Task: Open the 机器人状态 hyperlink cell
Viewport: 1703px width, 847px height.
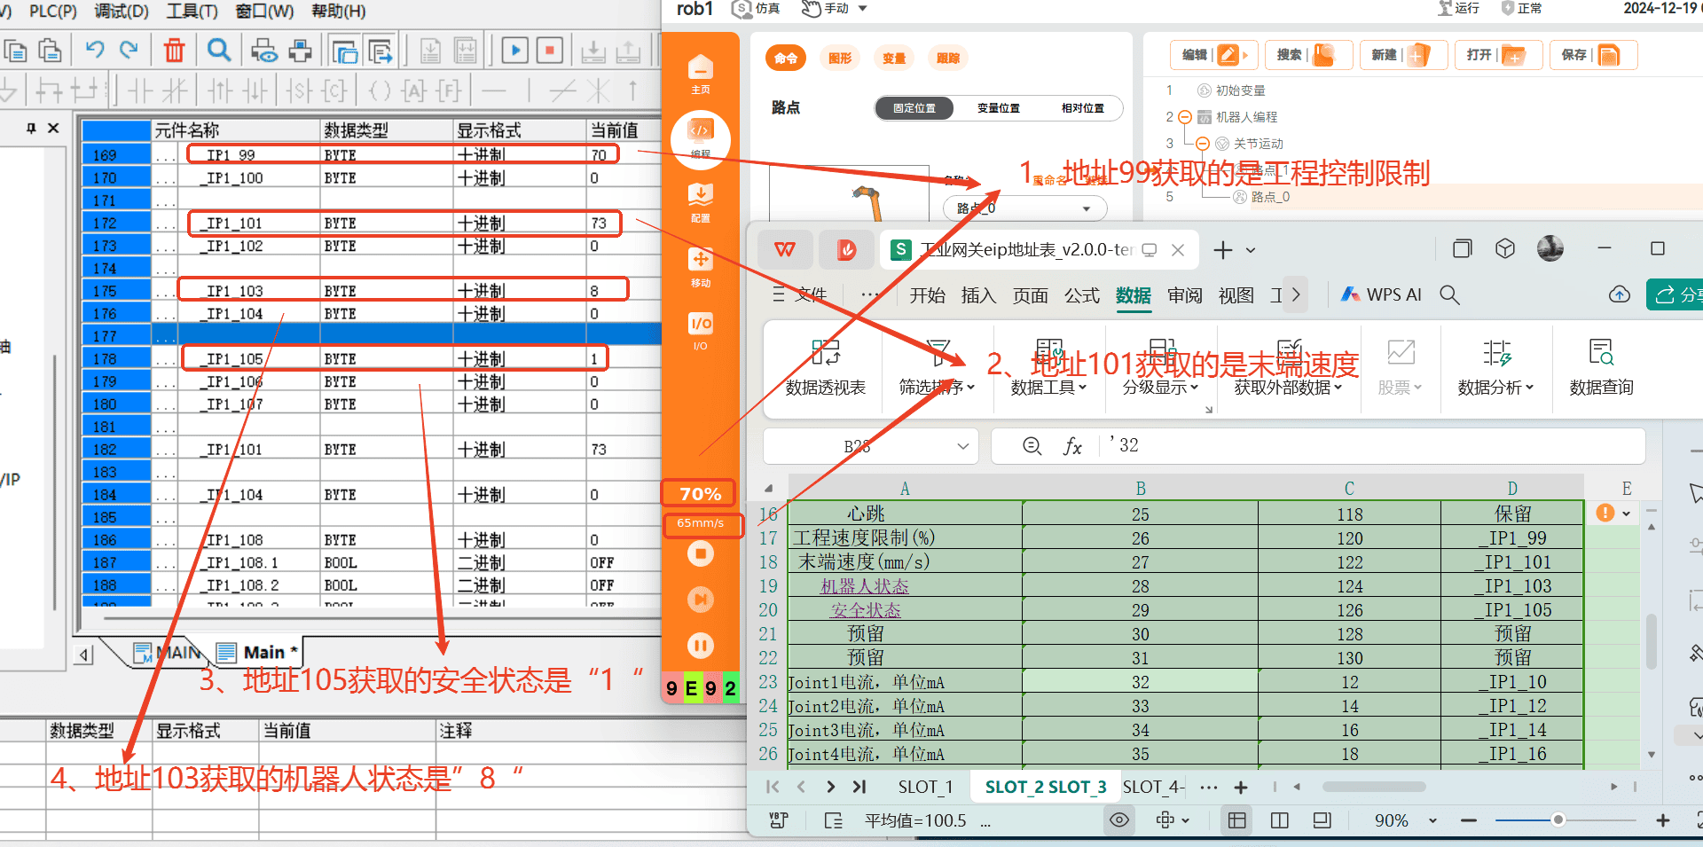Action: pyautogui.click(x=865, y=586)
